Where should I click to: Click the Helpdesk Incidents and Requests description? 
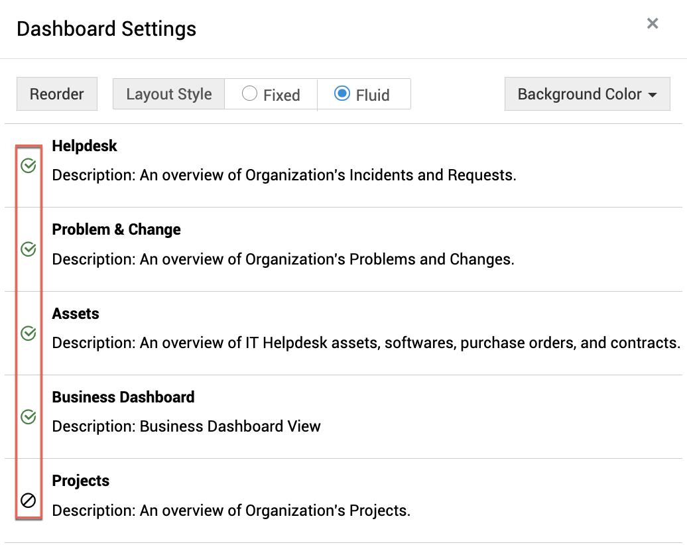click(284, 176)
